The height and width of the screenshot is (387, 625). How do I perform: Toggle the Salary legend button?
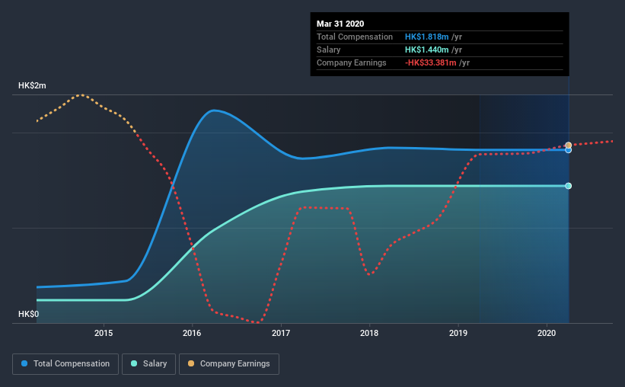[x=148, y=364]
